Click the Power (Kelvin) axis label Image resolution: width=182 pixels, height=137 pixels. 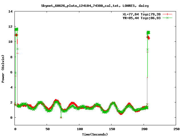point(3,69)
